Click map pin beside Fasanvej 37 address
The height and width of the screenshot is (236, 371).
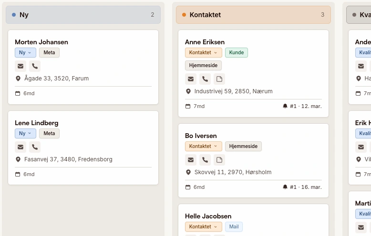point(18,159)
